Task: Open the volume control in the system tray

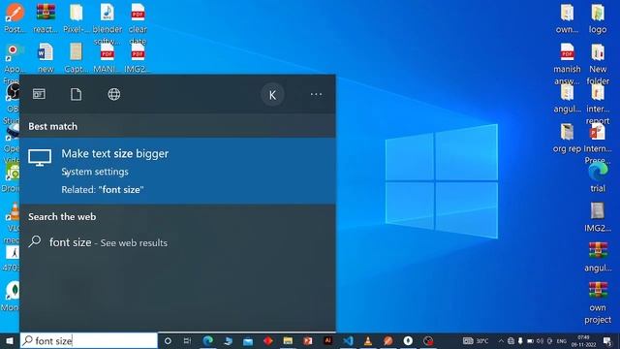Action: click(x=540, y=340)
